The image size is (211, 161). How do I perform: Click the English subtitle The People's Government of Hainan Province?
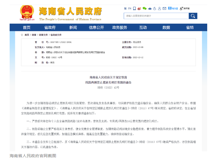(x=70, y=19)
